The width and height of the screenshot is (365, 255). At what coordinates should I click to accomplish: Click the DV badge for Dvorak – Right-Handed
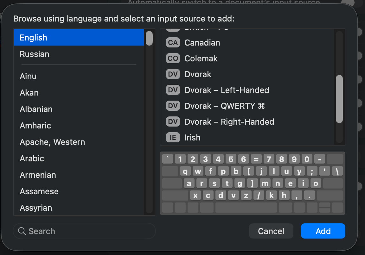tap(173, 122)
